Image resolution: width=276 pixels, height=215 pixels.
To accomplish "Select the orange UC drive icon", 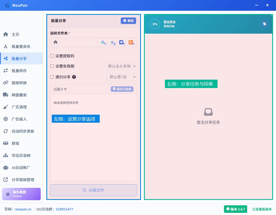I will [131, 42].
